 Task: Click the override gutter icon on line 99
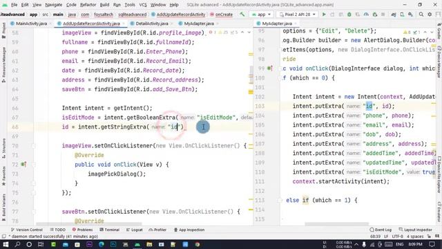(270, 68)
